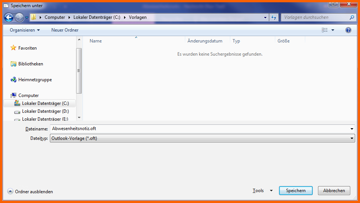Click the search magnifier icon
This screenshot has height=203, width=360.
[x=351, y=17]
